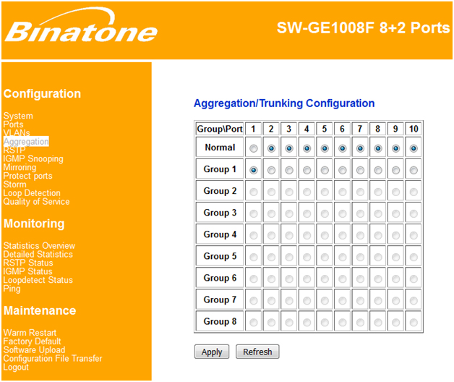Choose Group 1 for port 8

378,170
